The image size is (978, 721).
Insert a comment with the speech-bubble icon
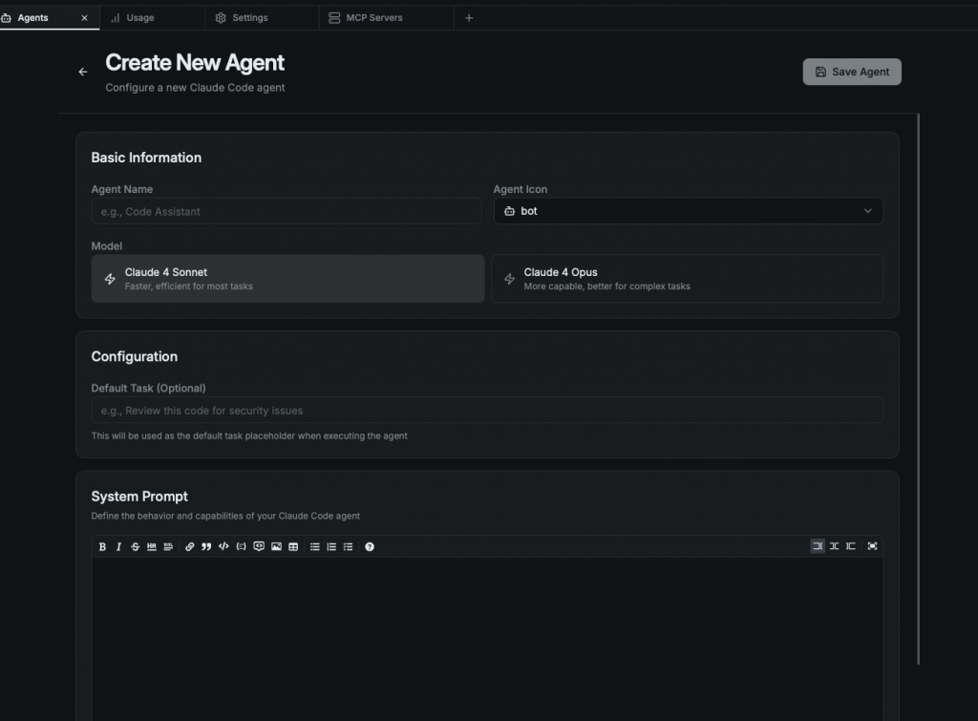(x=259, y=546)
